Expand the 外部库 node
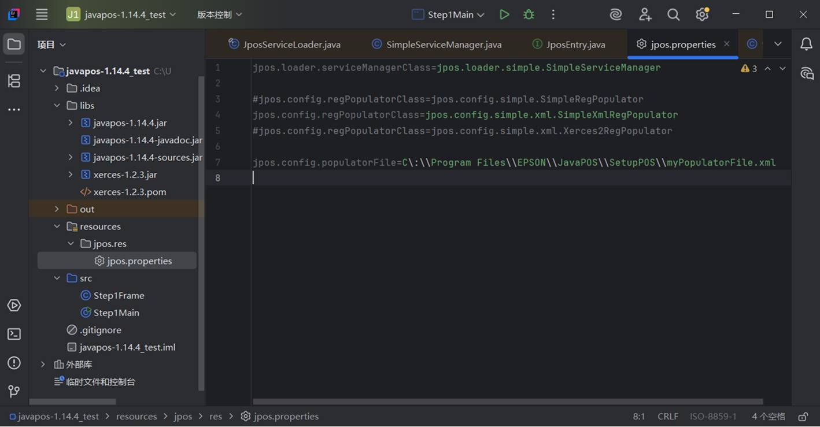Image resolution: width=820 pixels, height=427 pixels. pos(43,365)
